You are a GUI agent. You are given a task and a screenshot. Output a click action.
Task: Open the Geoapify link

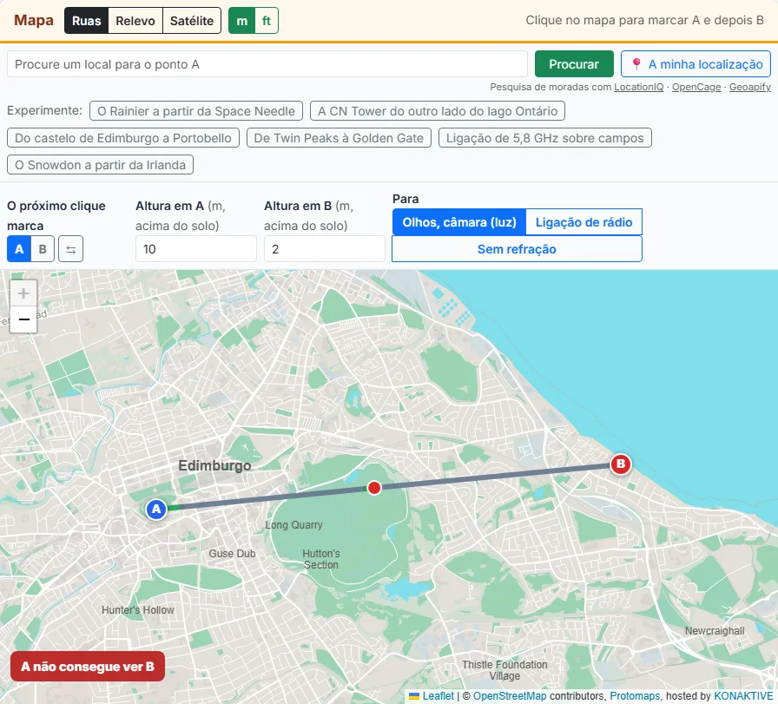pyautogui.click(x=749, y=87)
